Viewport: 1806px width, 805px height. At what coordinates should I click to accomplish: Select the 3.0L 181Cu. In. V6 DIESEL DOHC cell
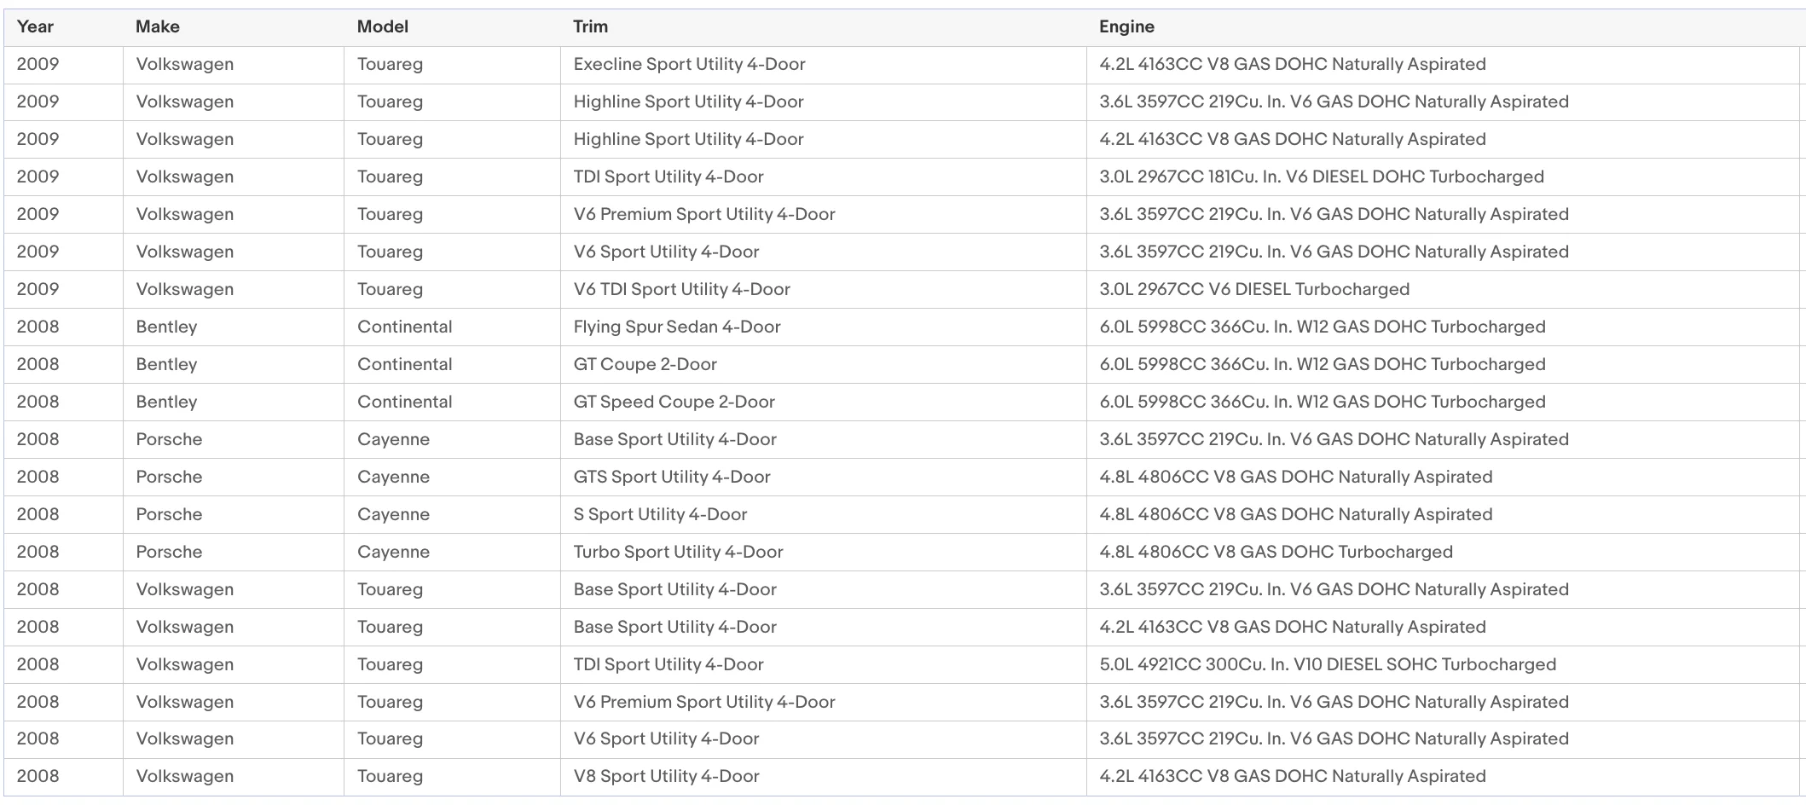click(x=1443, y=177)
